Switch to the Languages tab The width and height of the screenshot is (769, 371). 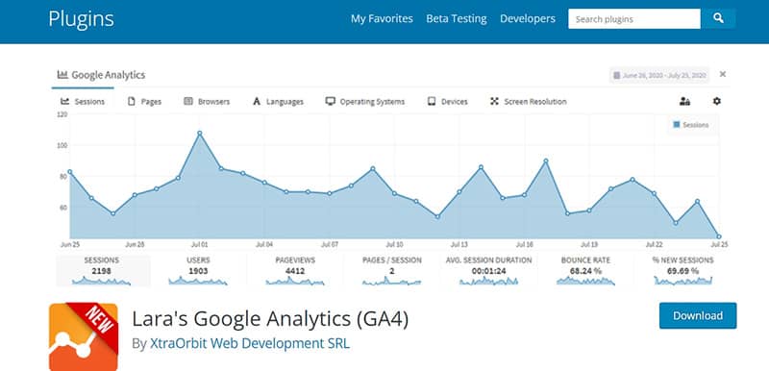(278, 102)
